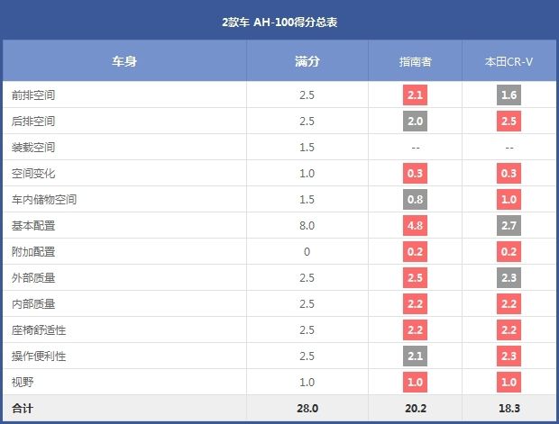Click the gray 2.0 badge for 后排空间
Screen dimensions: 559x424
415,121
